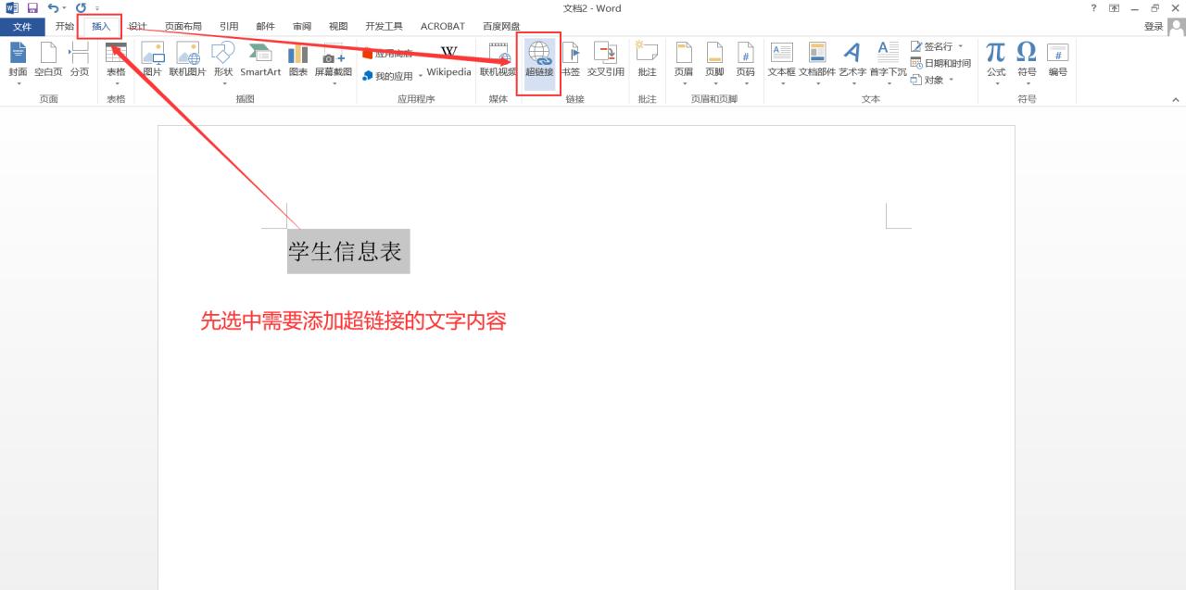
Task: Collapse the ribbon with the chevron
Action: (x=1176, y=99)
